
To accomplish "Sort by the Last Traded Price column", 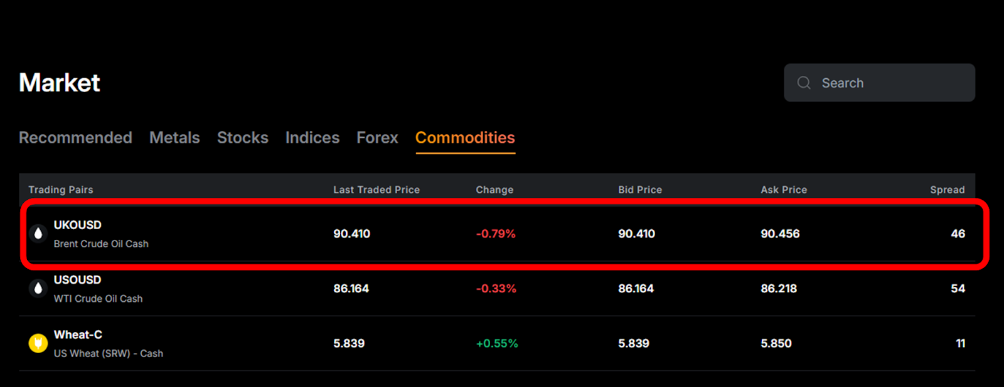I will tap(376, 189).
